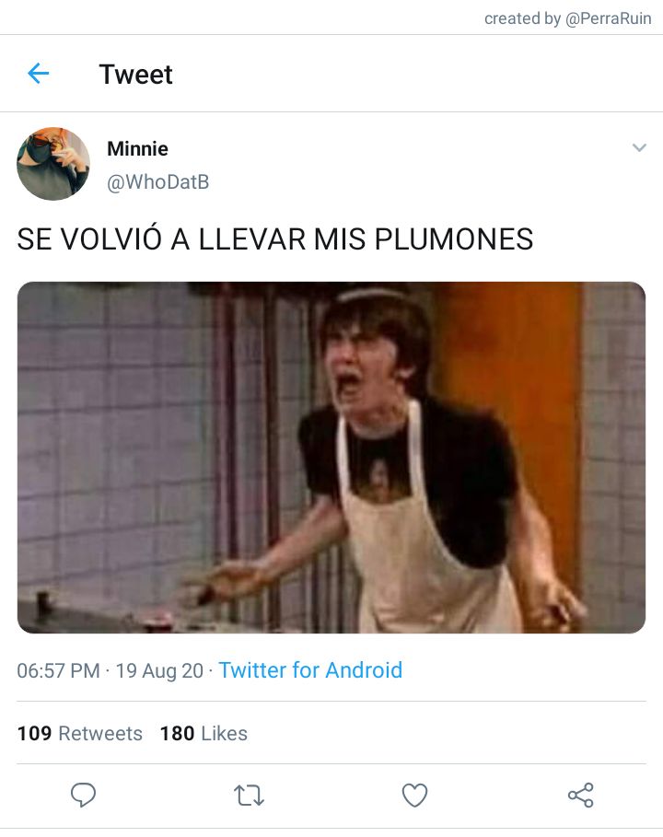Tap the created by @PerraRuin watermark
663x837 pixels.
pyautogui.click(x=568, y=18)
